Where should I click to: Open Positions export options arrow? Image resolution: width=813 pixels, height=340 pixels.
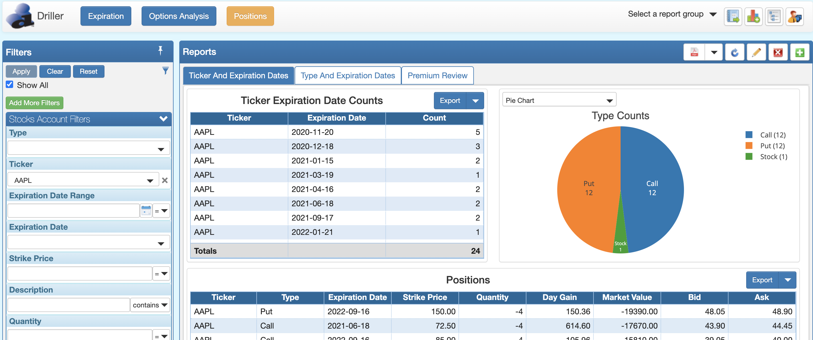(x=787, y=280)
